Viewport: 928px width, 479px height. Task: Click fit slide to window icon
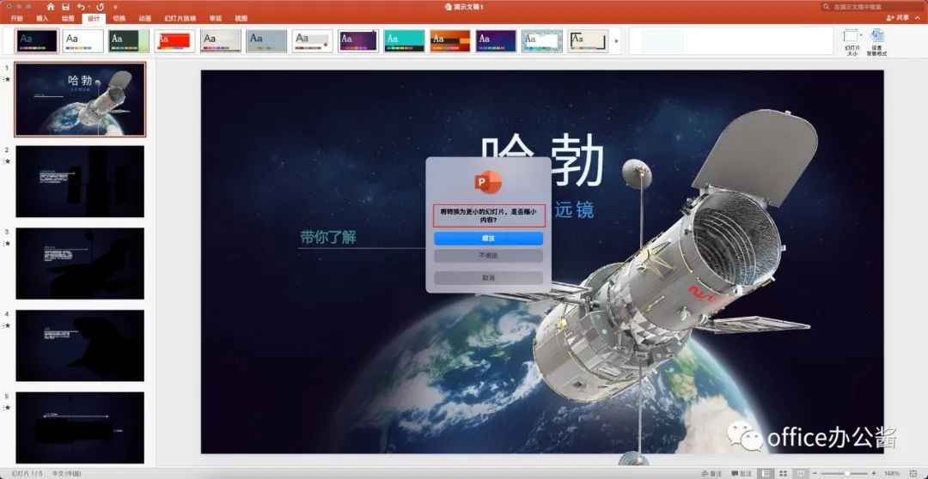pos(913,473)
